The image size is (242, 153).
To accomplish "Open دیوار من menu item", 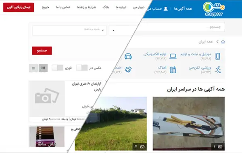I will (x=139, y=7).
